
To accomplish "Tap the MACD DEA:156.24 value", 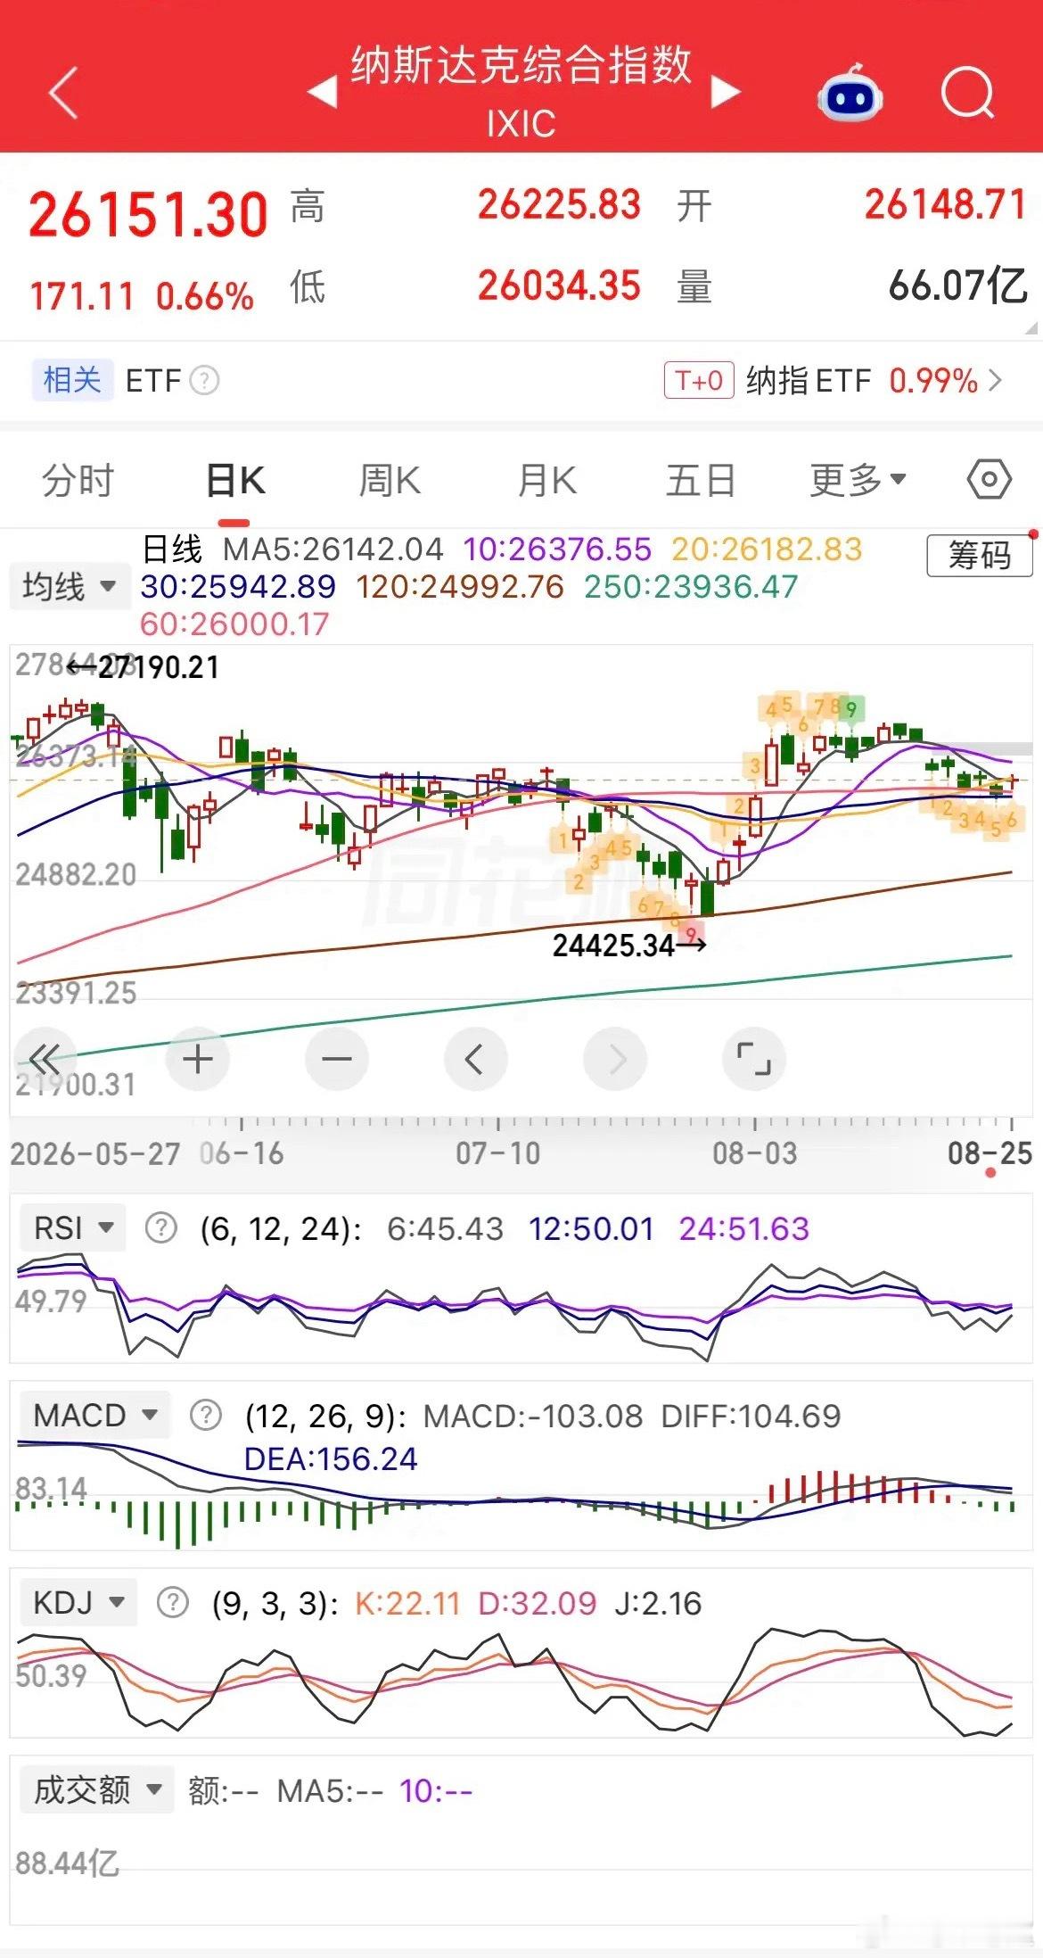I will point(331,1458).
